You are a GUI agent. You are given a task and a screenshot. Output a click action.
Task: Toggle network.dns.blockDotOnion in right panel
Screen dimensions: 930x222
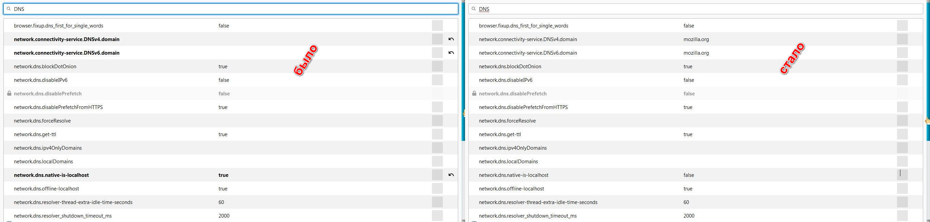tap(902, 66)
